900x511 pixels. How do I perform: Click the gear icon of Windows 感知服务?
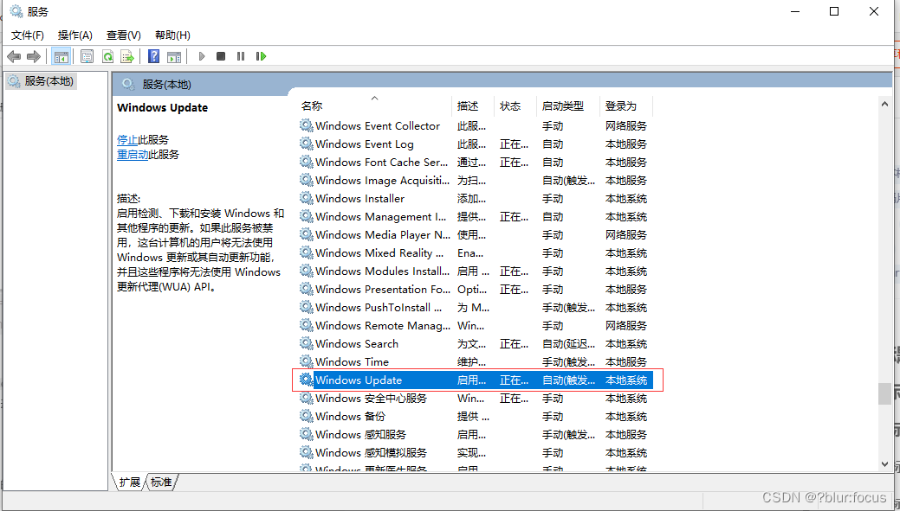pos(307,434)
